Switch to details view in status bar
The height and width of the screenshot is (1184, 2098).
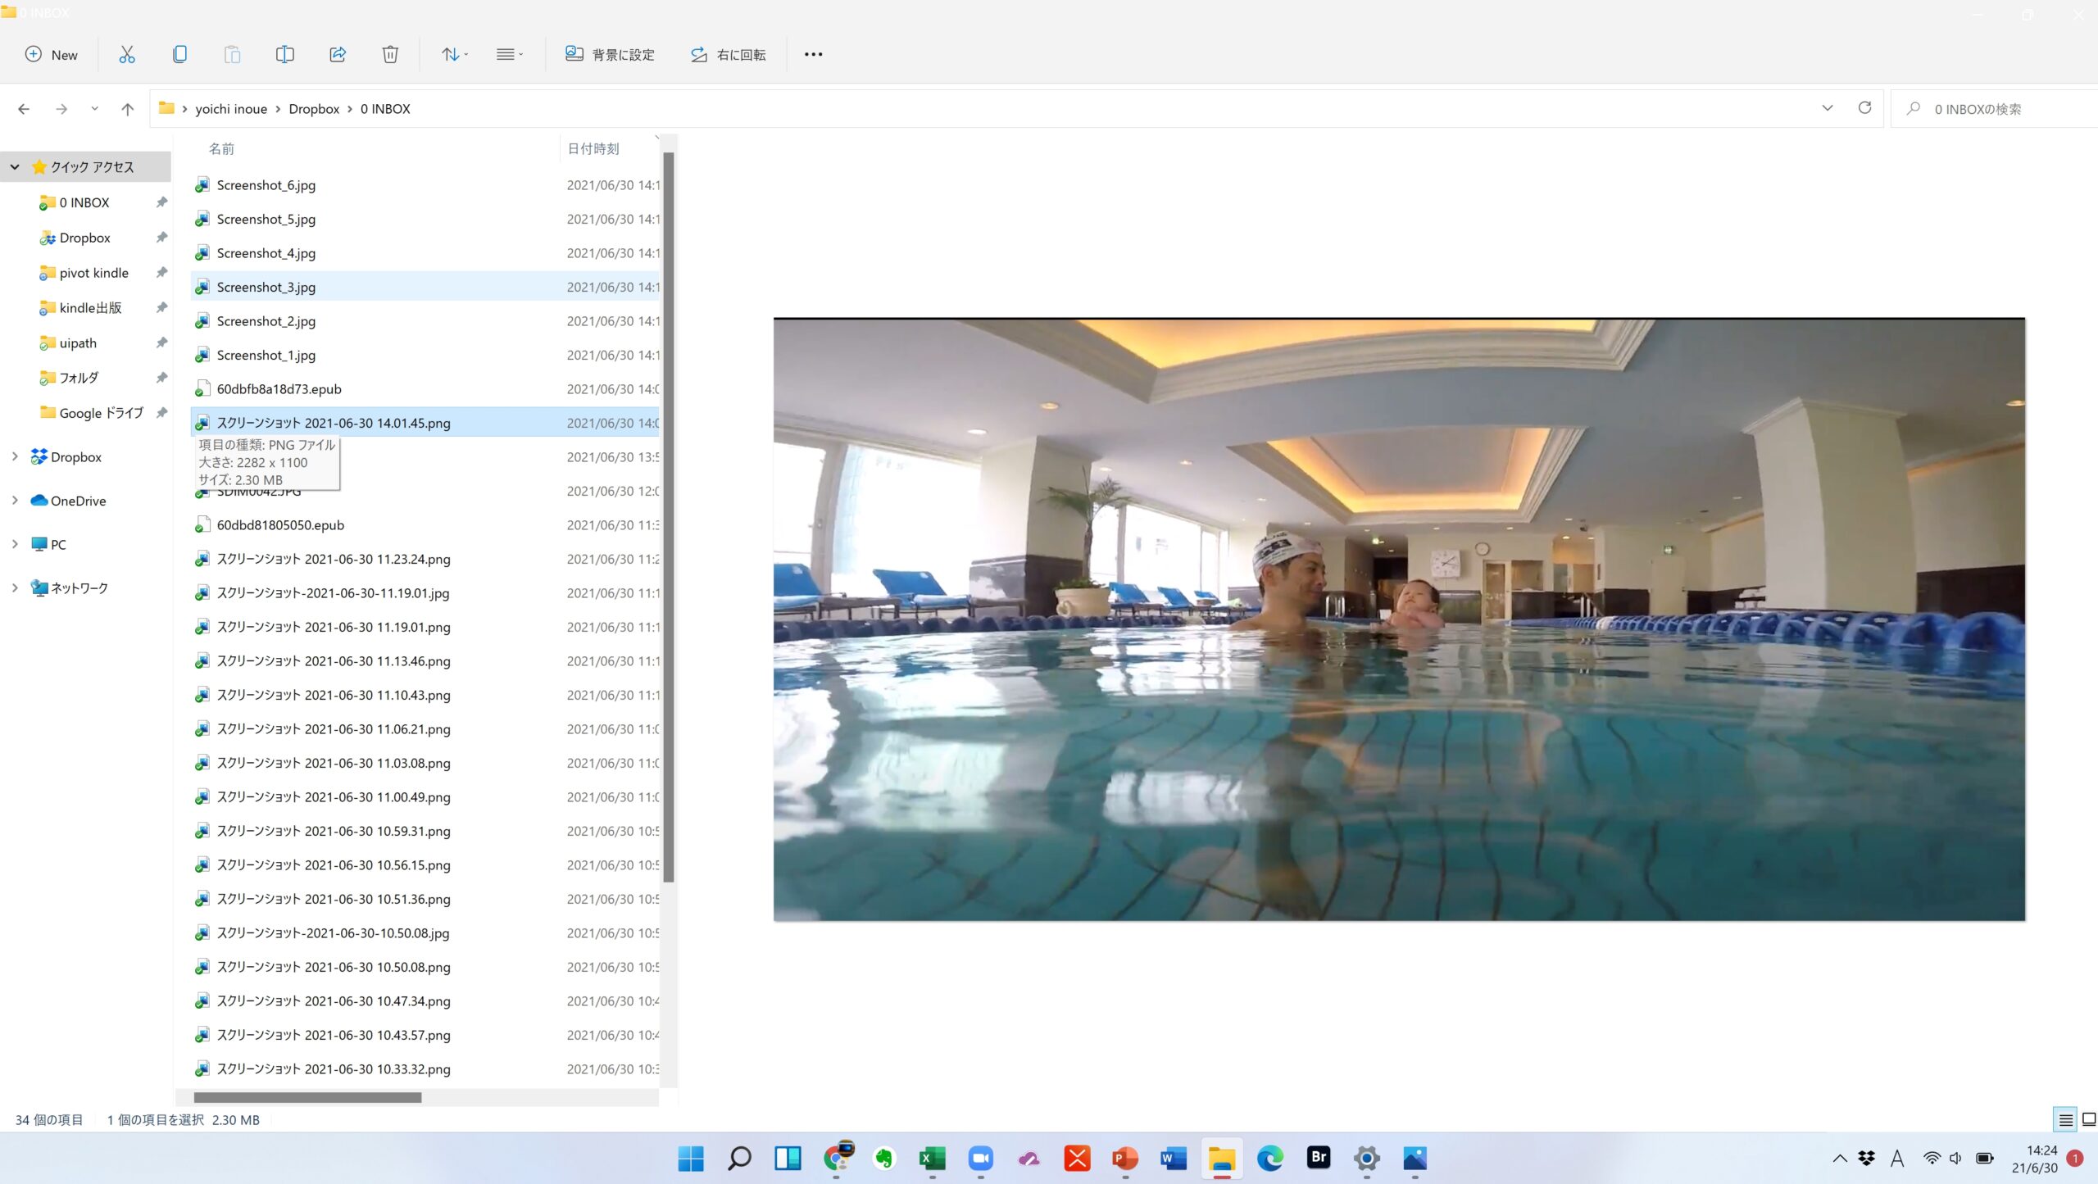tap(2065, 1119)
